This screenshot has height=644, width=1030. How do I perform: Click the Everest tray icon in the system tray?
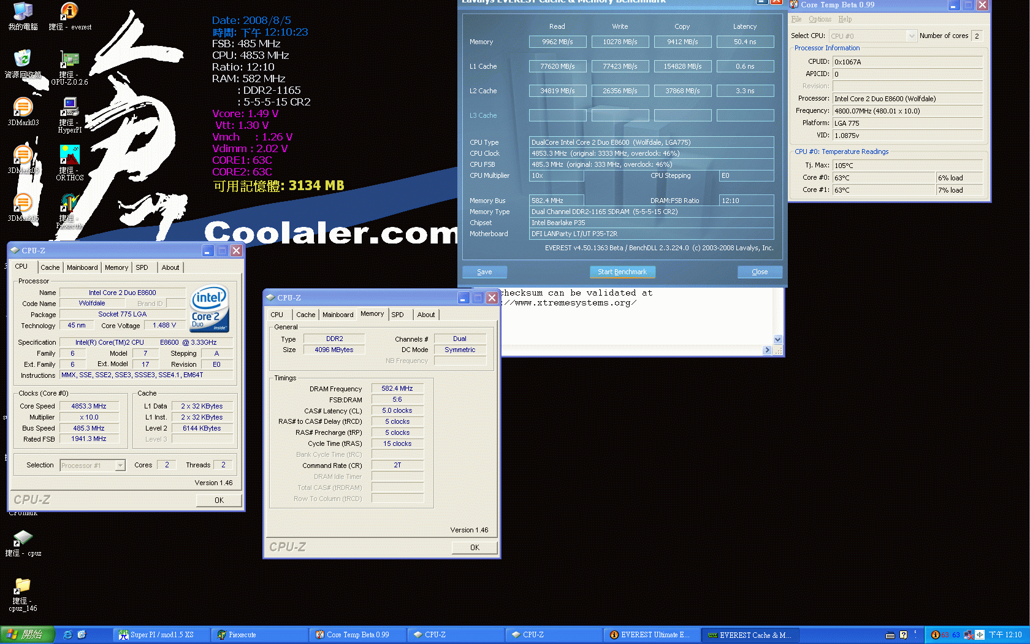pos(936,635)
